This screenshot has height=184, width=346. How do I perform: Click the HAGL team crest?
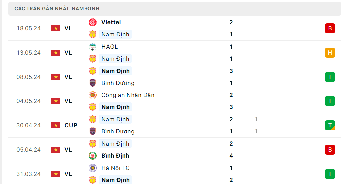[x=93, y=47]
